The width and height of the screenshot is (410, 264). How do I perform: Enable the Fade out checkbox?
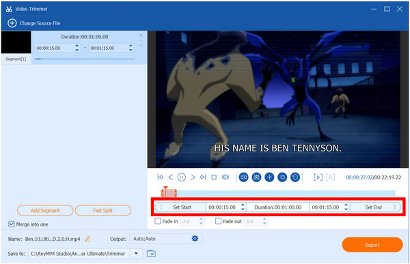tap(218, 221)
